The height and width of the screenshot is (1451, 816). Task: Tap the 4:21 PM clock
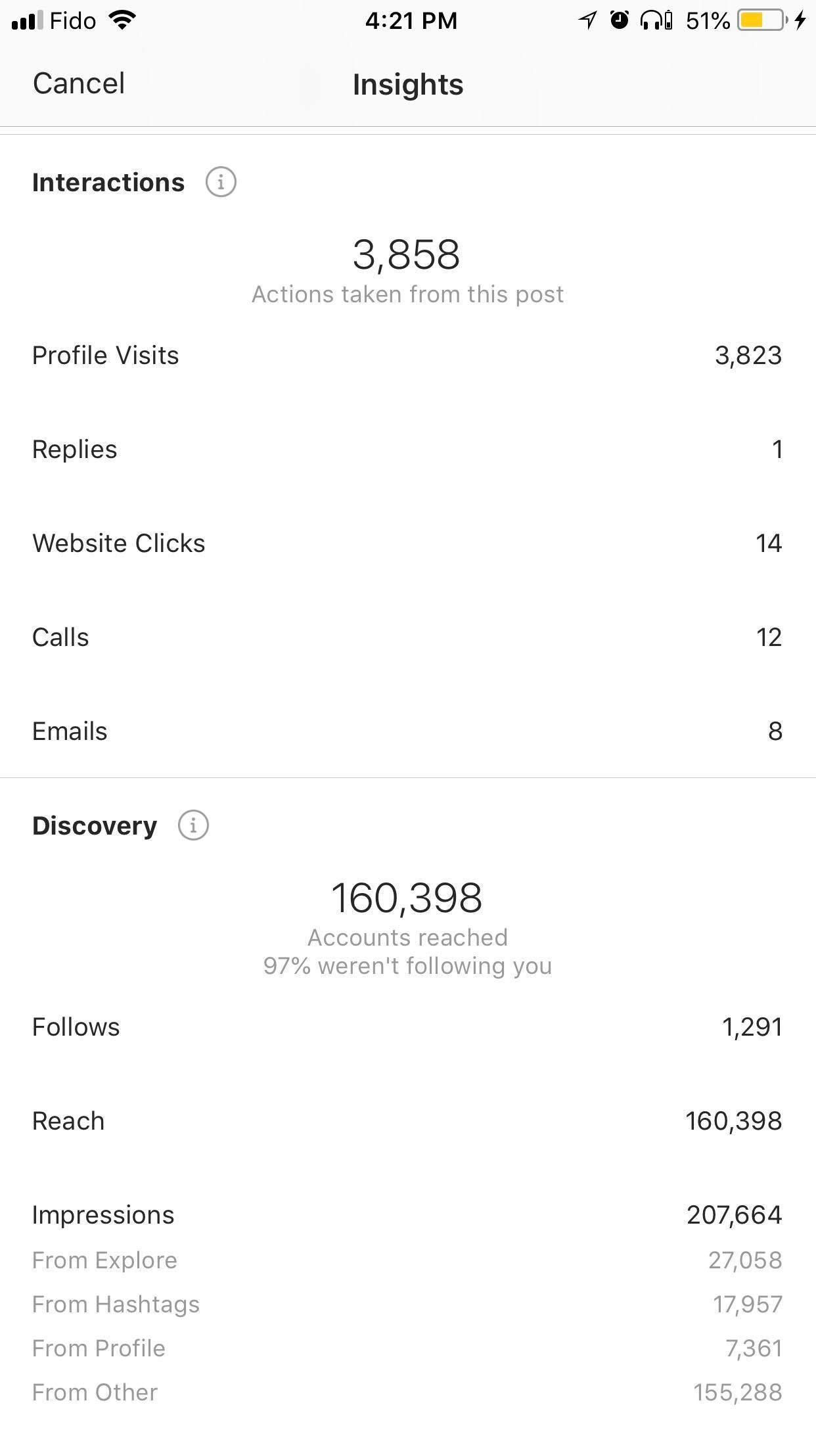[x=411, y=21]
